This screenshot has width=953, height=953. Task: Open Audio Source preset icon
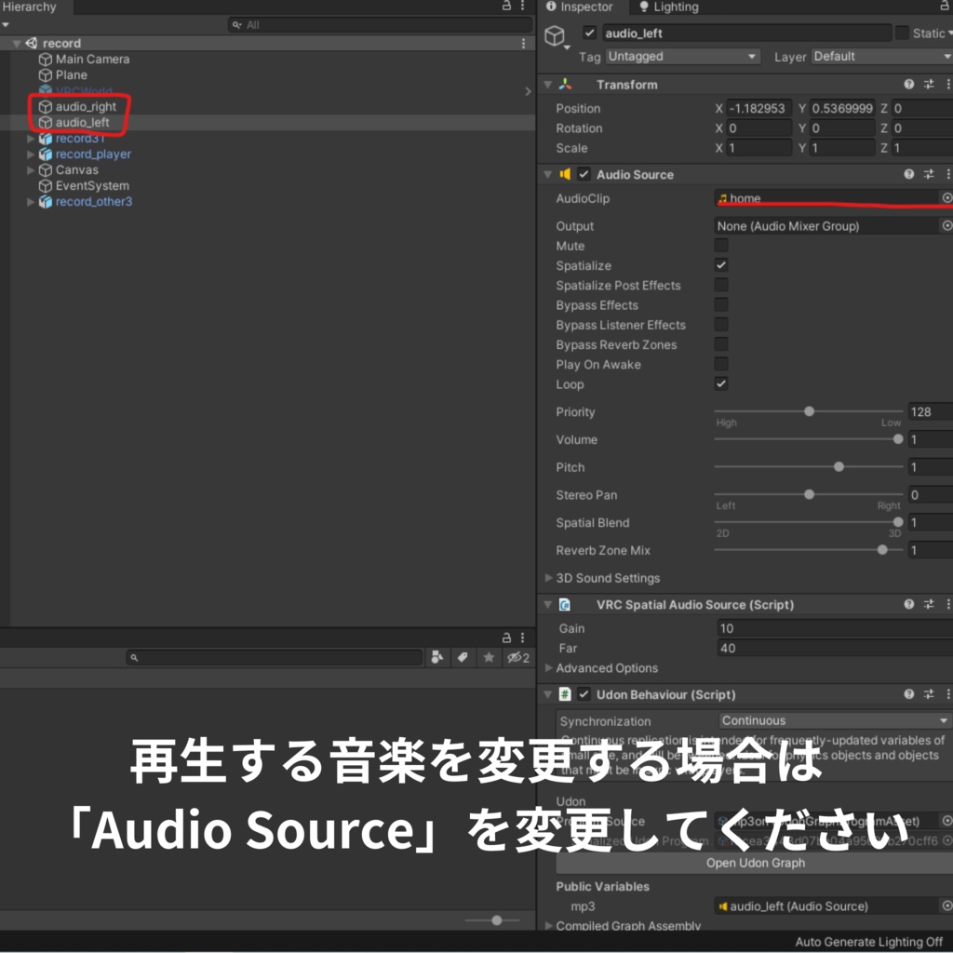(x=929, y=174)
